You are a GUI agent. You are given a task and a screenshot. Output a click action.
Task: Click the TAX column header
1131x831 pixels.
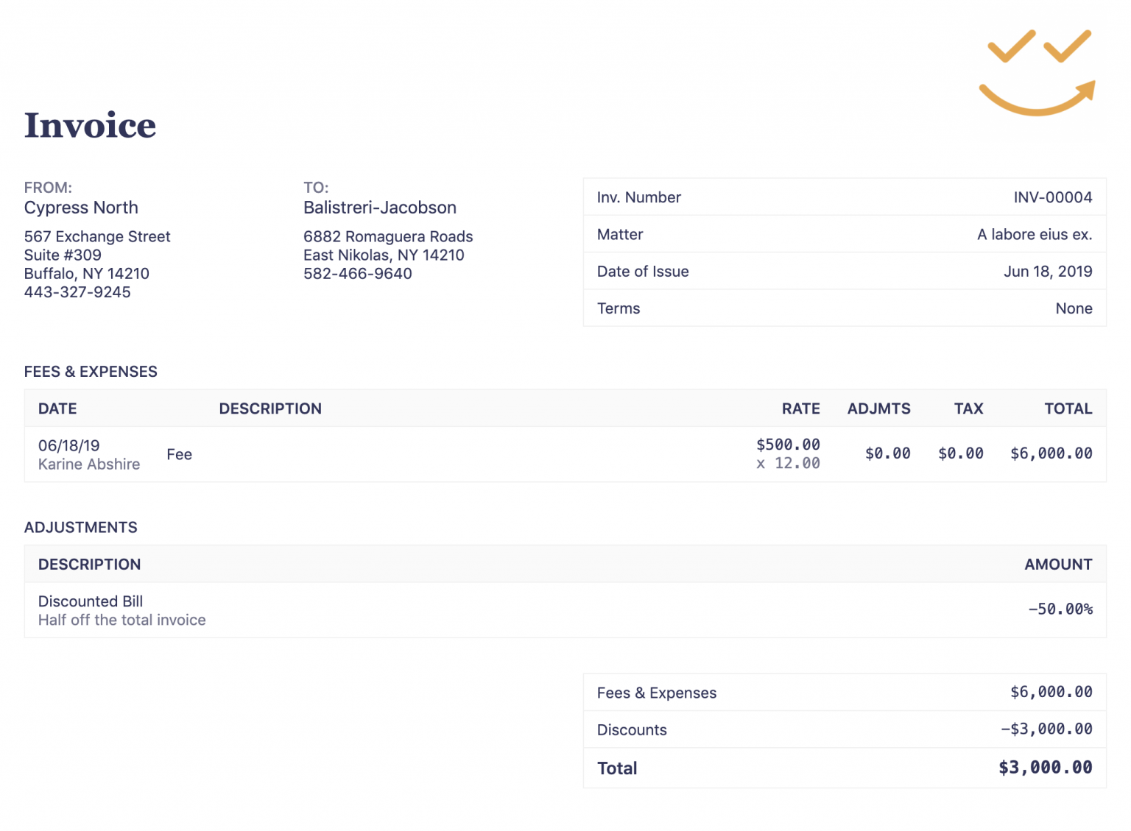click(x=968, y=409)
